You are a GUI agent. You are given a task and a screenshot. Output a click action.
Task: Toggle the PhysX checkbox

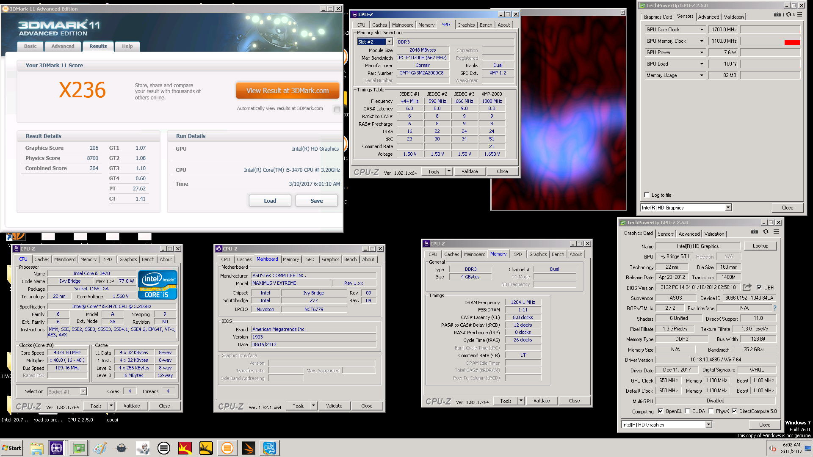pyautogui.click(x=711, y=411)
